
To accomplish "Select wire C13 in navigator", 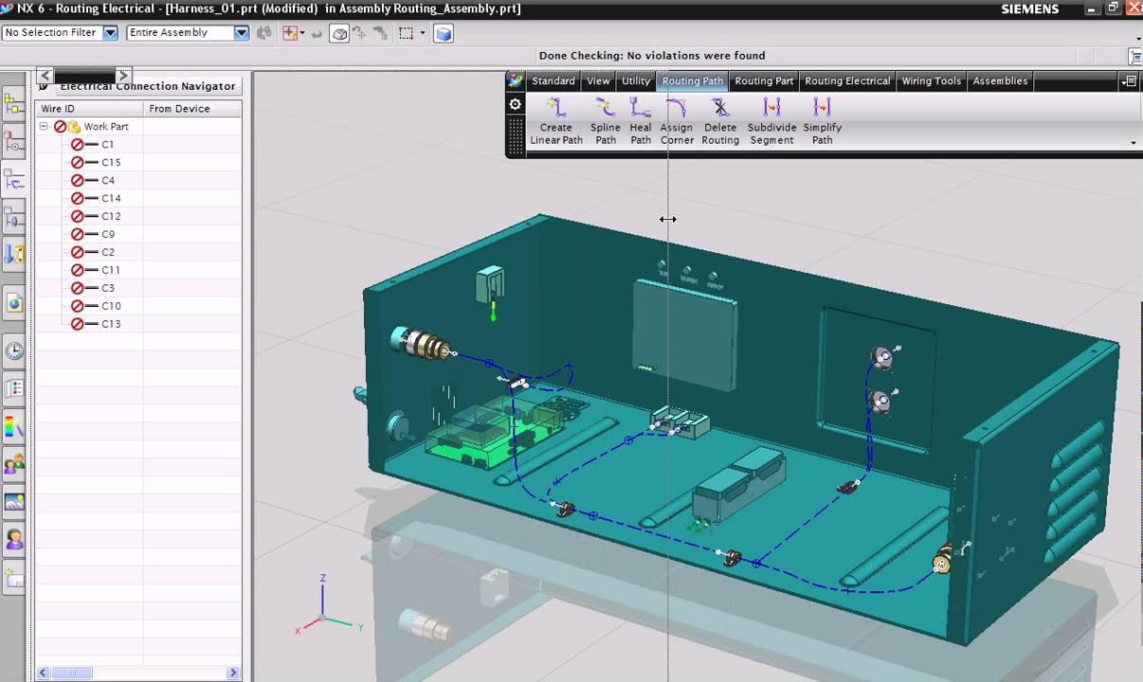I will (111, 324).
